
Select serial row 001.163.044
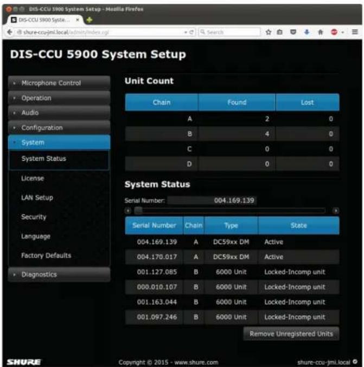pyautogui.click(x=232, y=302)
